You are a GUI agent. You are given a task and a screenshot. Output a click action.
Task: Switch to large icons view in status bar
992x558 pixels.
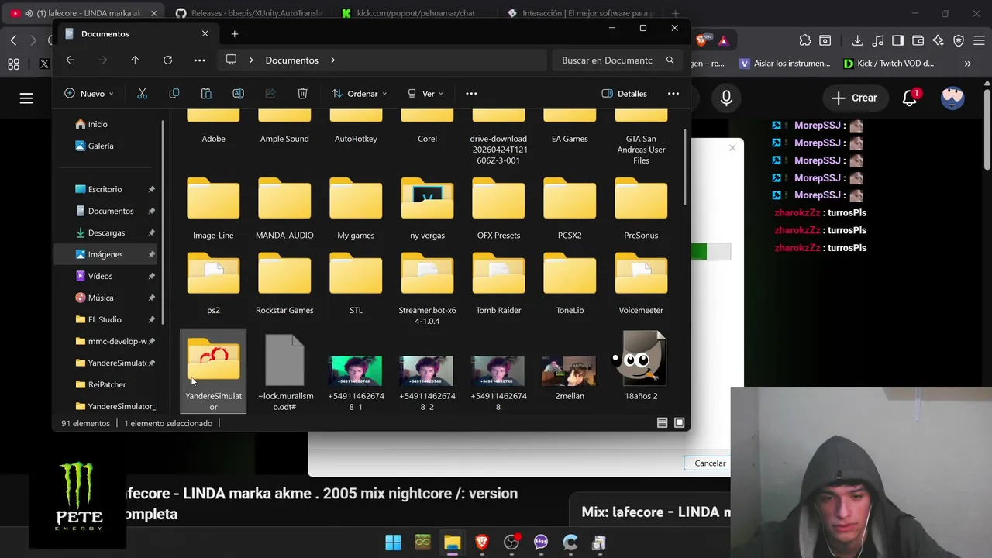click(680, 423)
